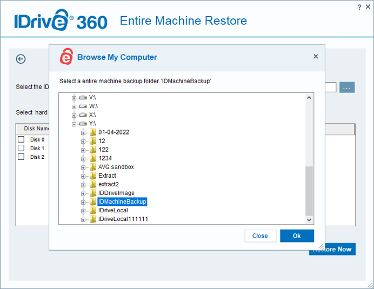Click the 01-04-2022 folder icon
Screen dimensions: 374x289
point(93,132)
